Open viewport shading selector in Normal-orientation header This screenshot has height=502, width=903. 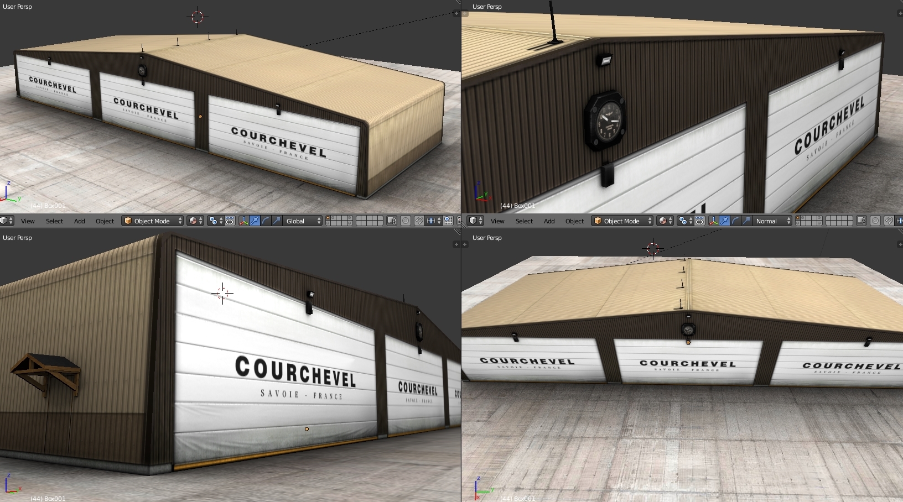tap(665, 221)
